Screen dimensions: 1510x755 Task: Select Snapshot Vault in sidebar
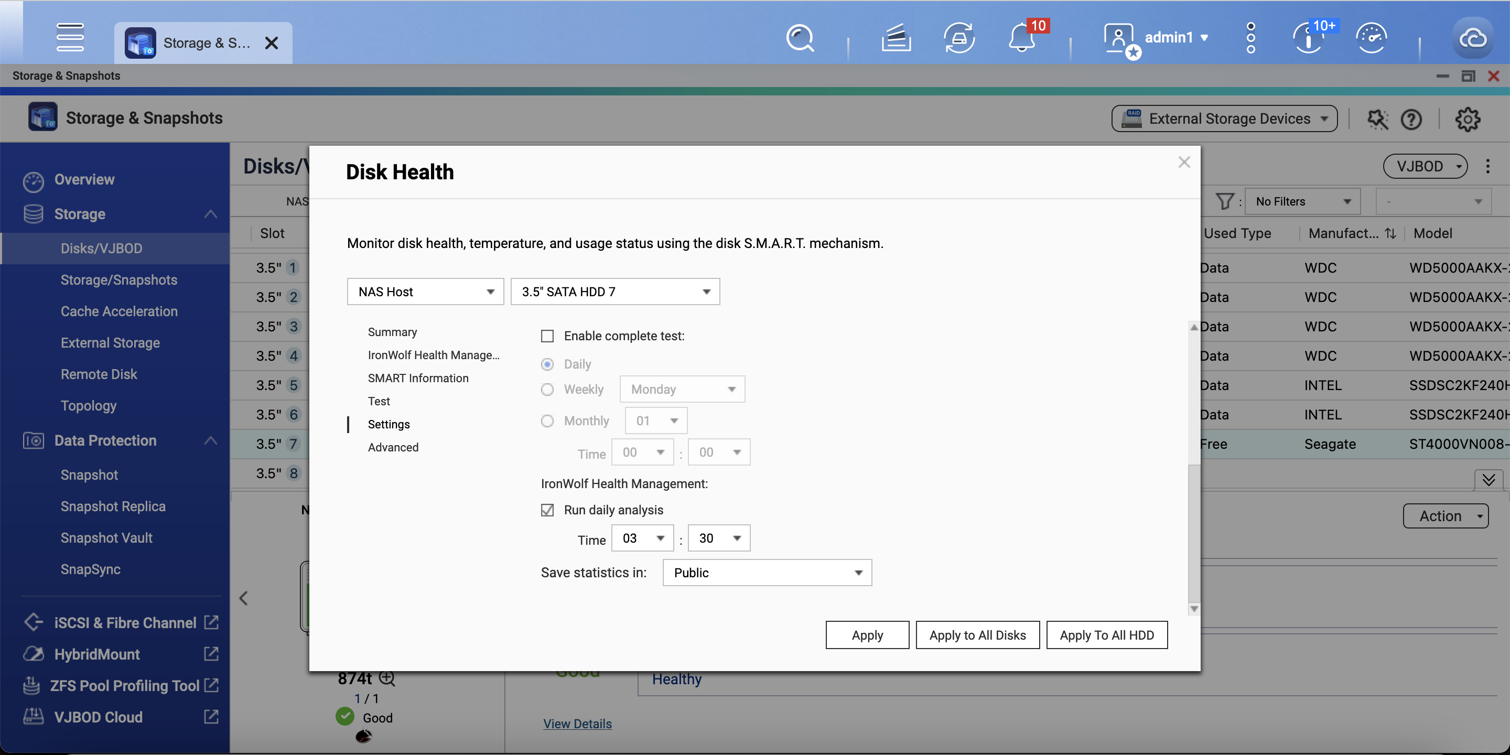tap(106, 537)
